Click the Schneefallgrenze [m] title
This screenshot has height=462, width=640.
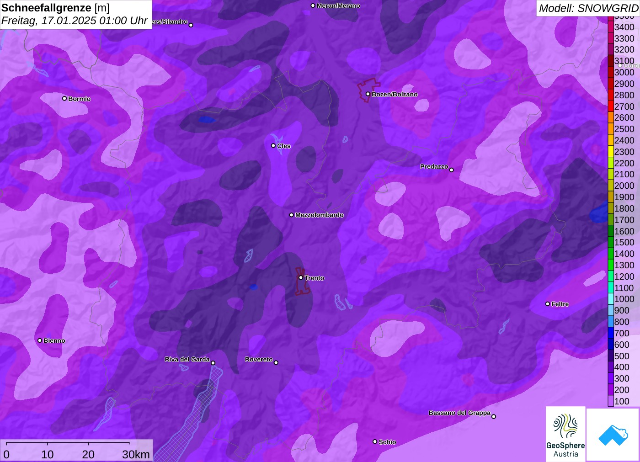(55, 8)
